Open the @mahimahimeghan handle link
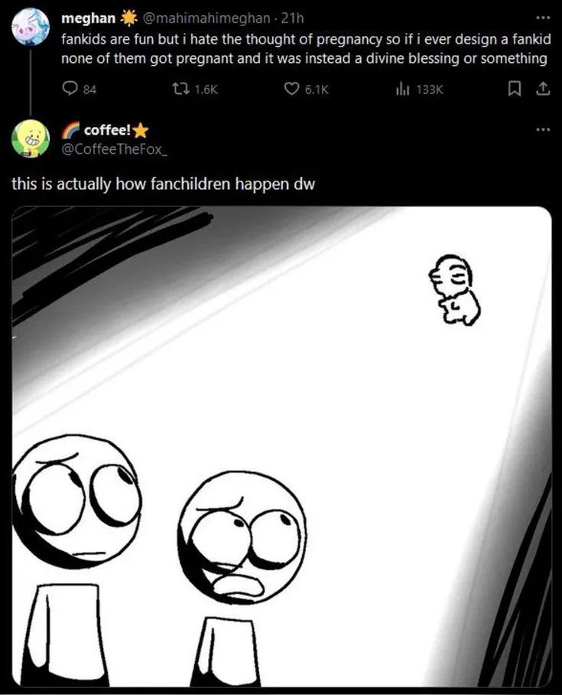The height and width of the screenshot is (695, 562). [x=206, y=18]
